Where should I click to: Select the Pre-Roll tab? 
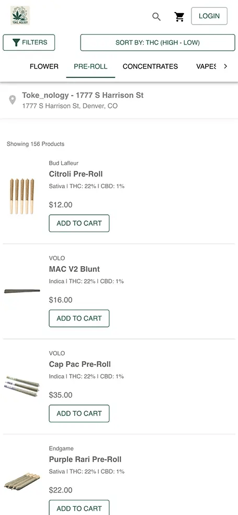[x=90, y=67]
